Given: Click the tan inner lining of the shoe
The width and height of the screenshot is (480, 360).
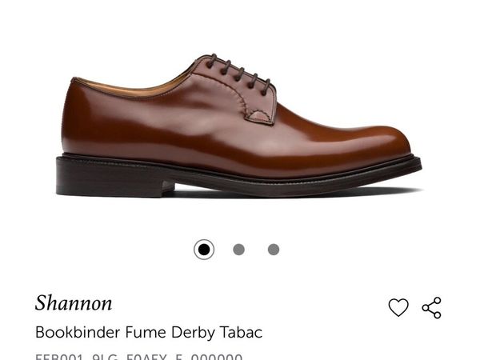Looking at the screenshot, I should (x=132, y=89).
